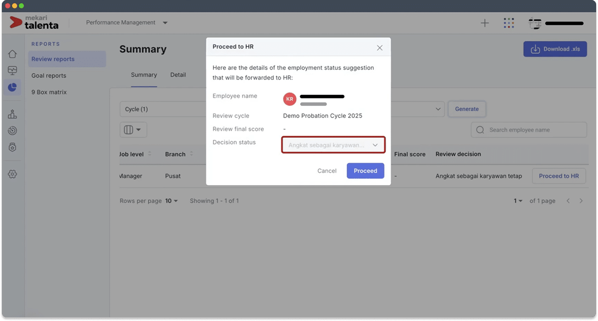
Task: Select the pie chart Reports icon
Action: click(x=13, y=87)
